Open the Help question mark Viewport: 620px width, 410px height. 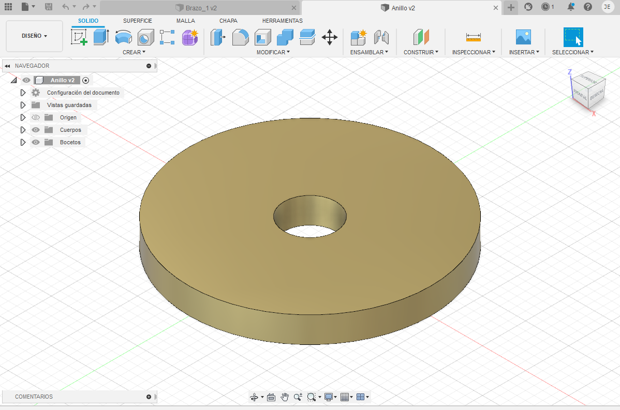[588, 7]
